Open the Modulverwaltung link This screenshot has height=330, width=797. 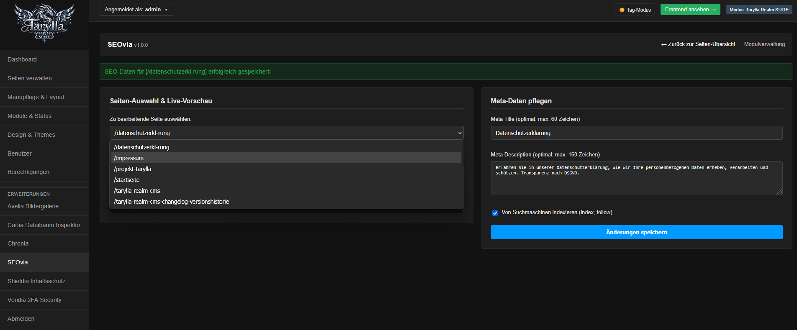[x=764, y=44]
